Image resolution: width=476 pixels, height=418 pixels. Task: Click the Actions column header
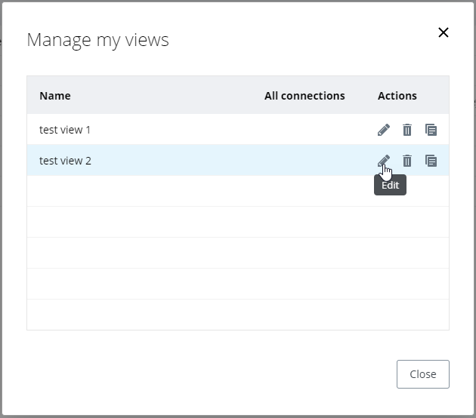tap(397, 96)
